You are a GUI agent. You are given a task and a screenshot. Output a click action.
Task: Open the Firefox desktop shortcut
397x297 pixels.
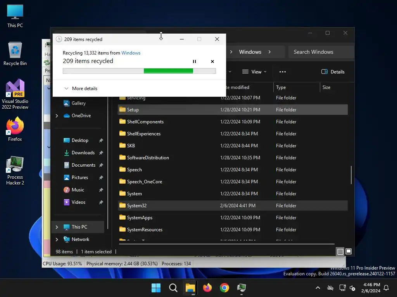pyautogui.click(x=15, y=129)
